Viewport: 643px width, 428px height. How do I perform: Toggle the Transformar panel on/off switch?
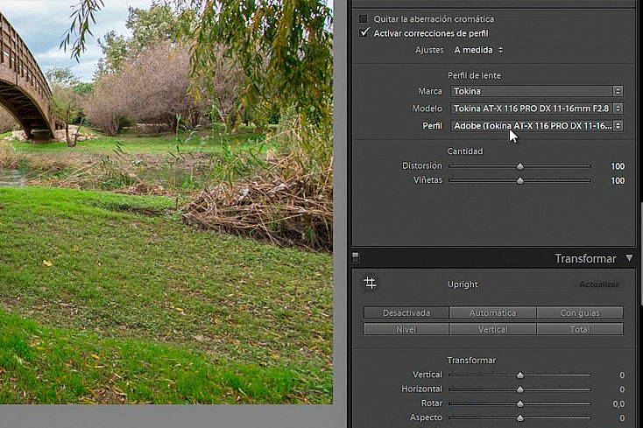356,257
